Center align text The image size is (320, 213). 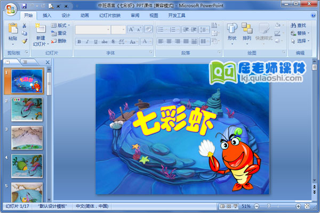coord(169,42)
